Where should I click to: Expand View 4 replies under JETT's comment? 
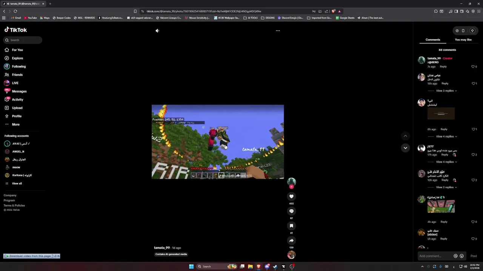(446, 162)
